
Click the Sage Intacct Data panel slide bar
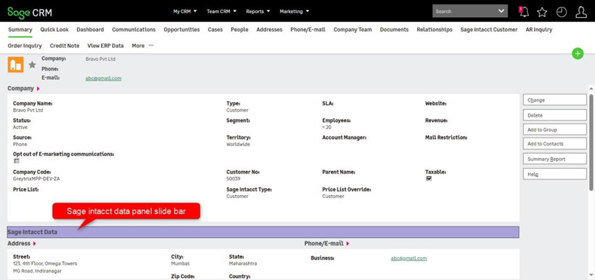click(263, 232)
